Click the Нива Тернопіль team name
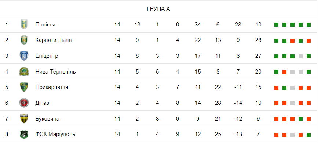The width and height of the screenshot is (318, 143). 56,72
